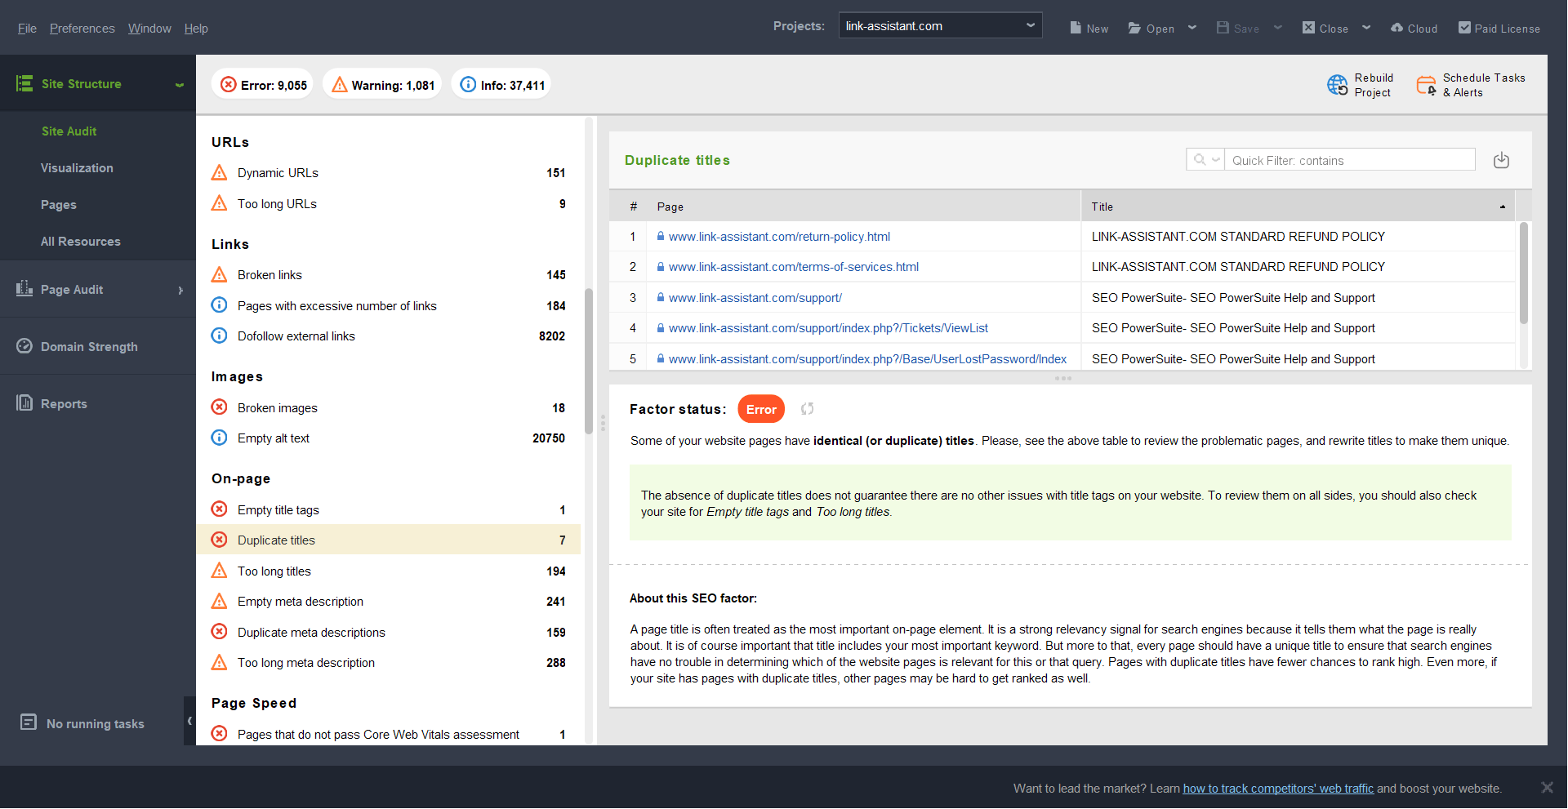Viewport: 1568px width, 809px height.
Task: Select Broken links audit factor
Action: coord(388,274)
